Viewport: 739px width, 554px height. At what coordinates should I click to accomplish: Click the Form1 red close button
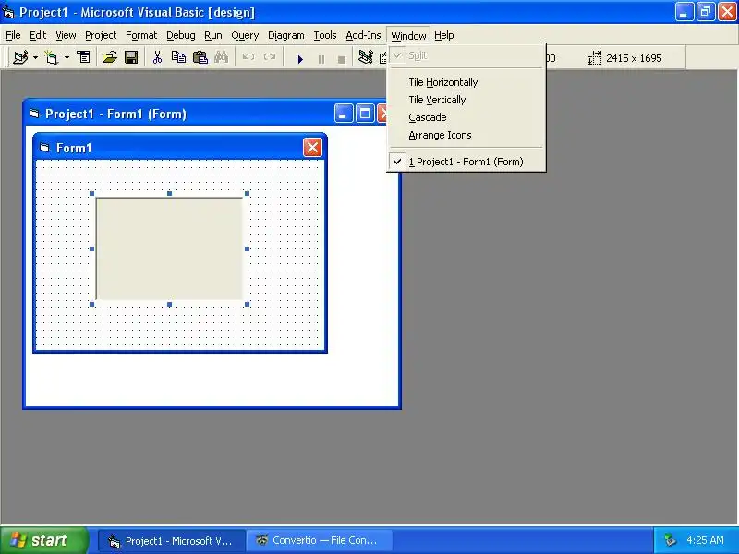coord(312,148)
